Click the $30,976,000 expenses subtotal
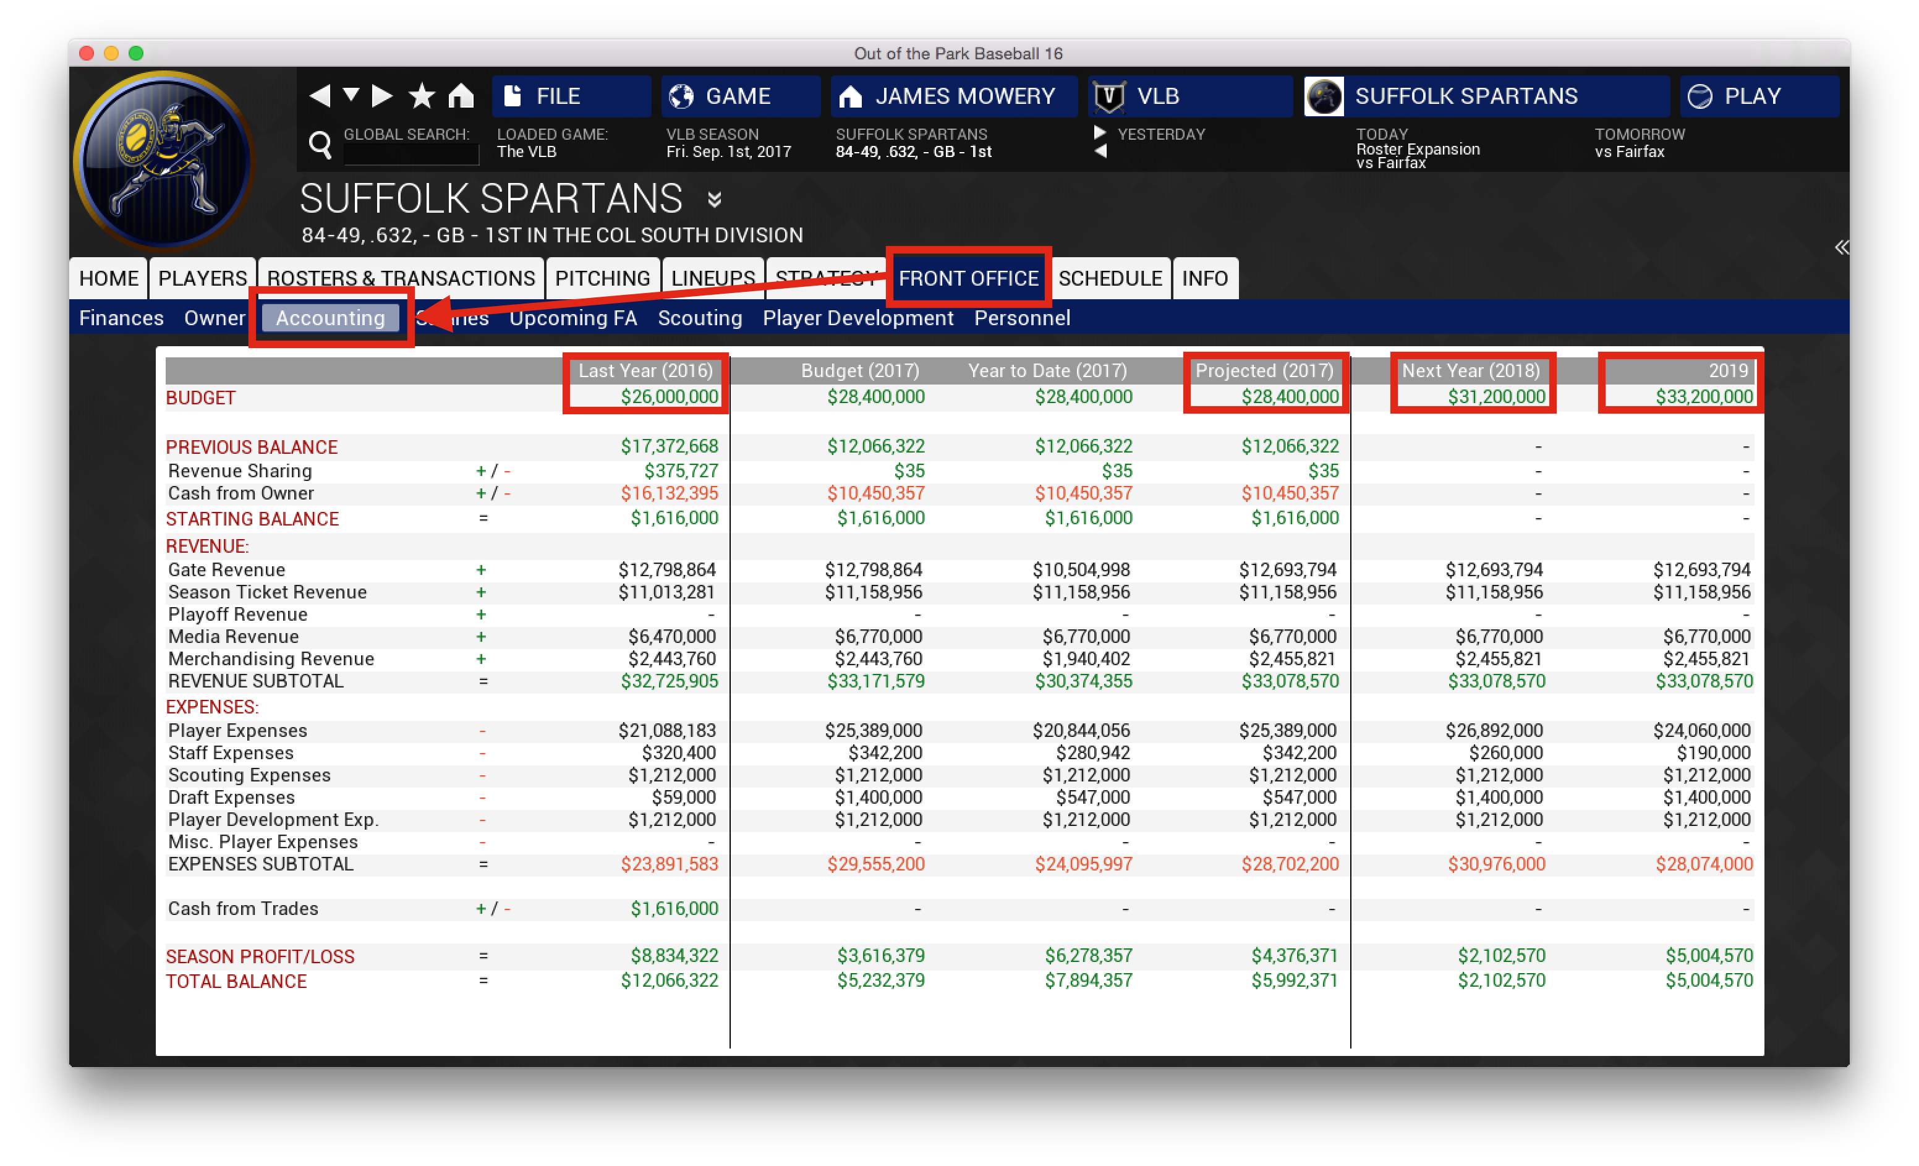Screen dimensions: 1919x1166 point(1496,864)
